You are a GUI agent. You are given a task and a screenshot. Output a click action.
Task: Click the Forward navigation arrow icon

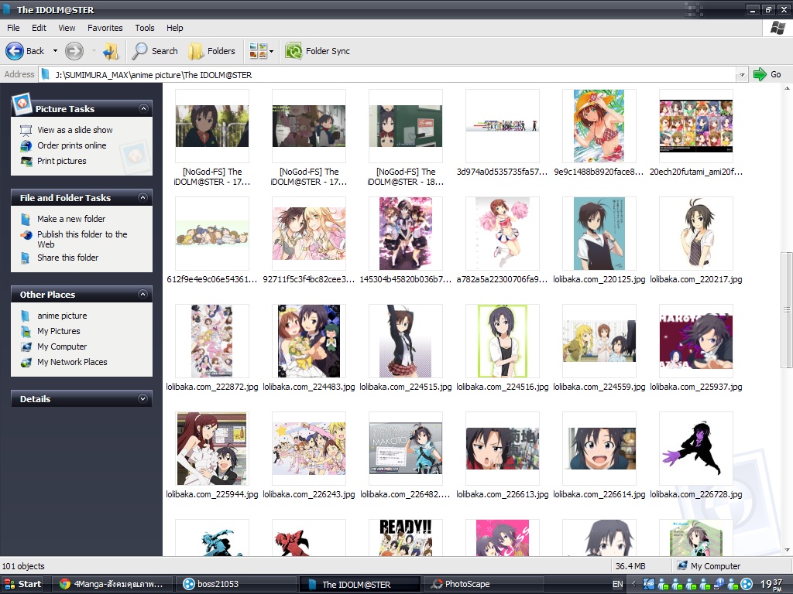(x=74, y=51)
